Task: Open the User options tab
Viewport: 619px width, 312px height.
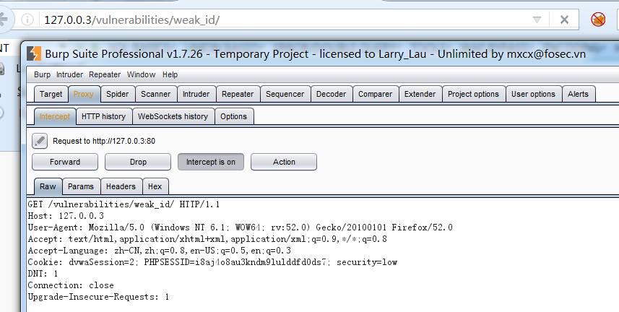Action: (x=533, y=94)
